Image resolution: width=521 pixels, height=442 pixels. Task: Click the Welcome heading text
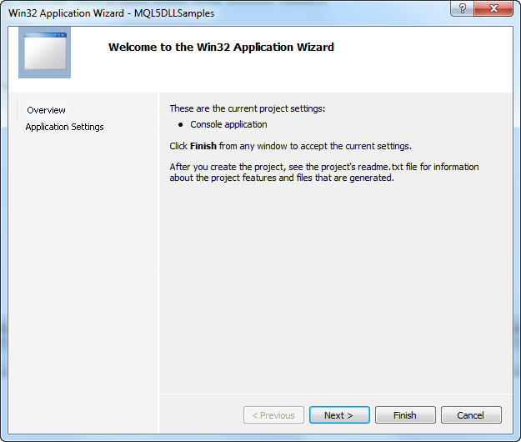tap(221, 48)
